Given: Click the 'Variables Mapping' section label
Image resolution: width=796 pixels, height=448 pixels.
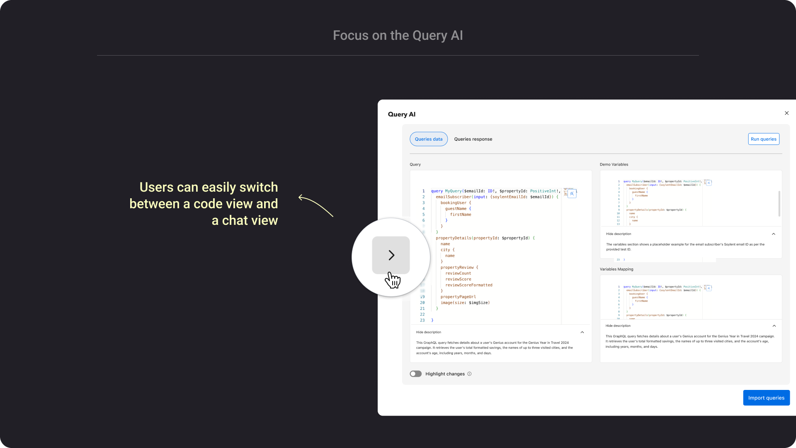Looking at the screenshot, I should tap(616, 269).
